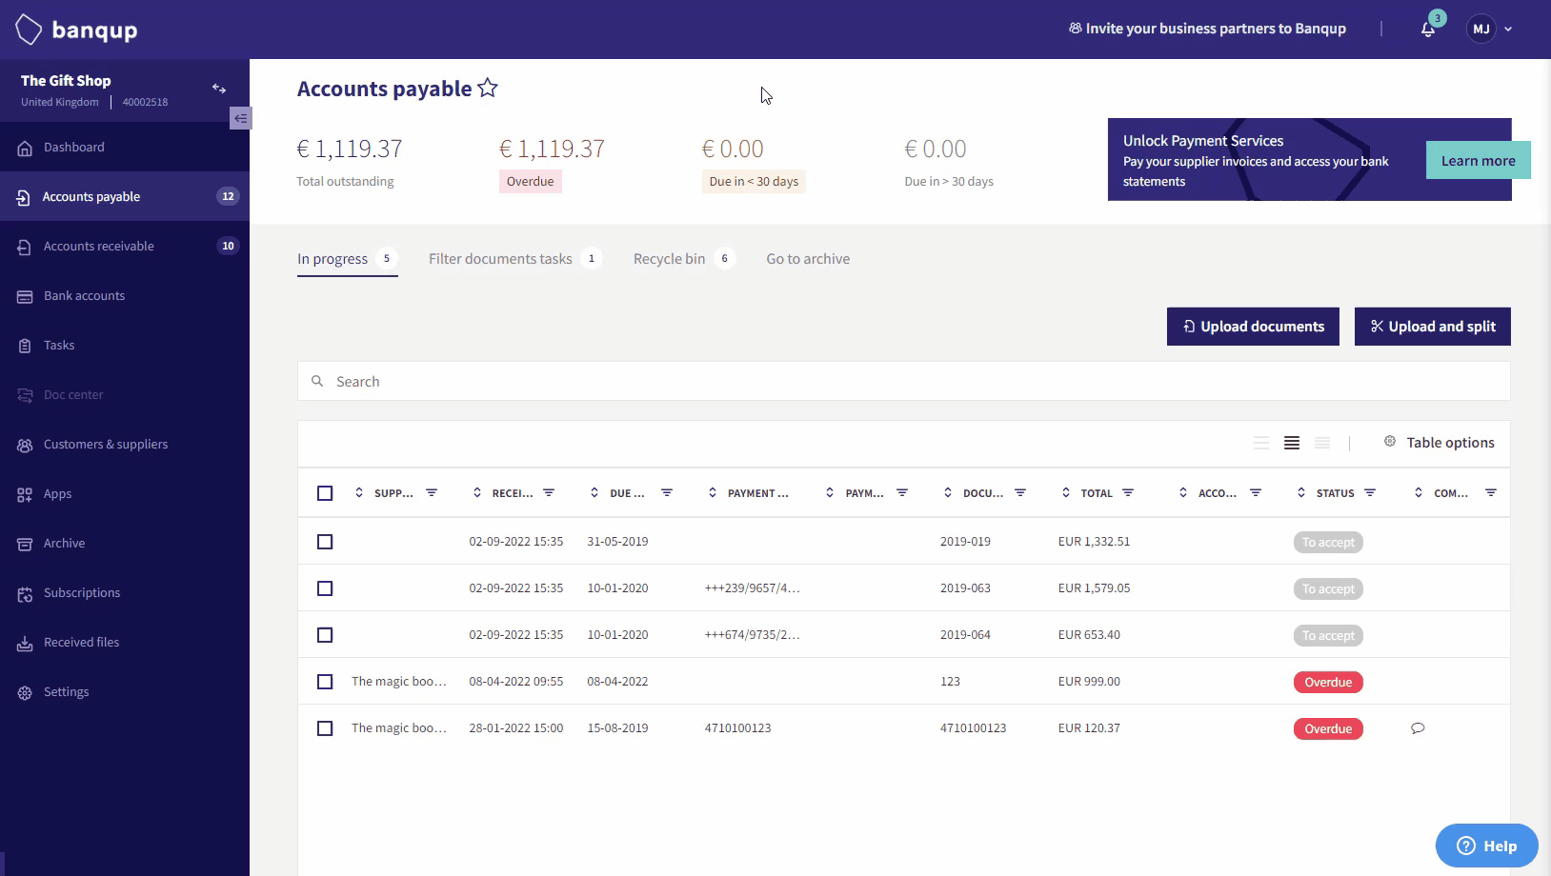Sort by the SUPP... column arrows

359,492
